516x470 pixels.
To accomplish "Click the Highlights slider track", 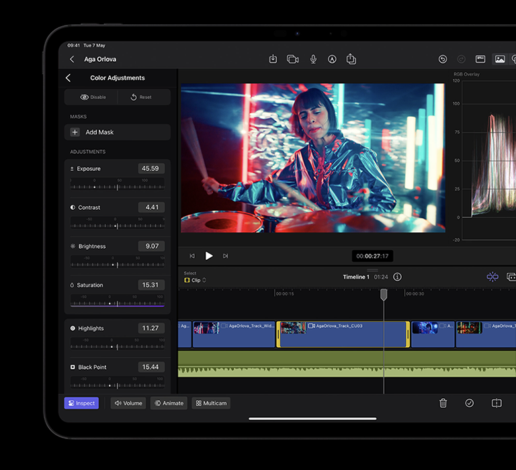I will click(118, 344).
